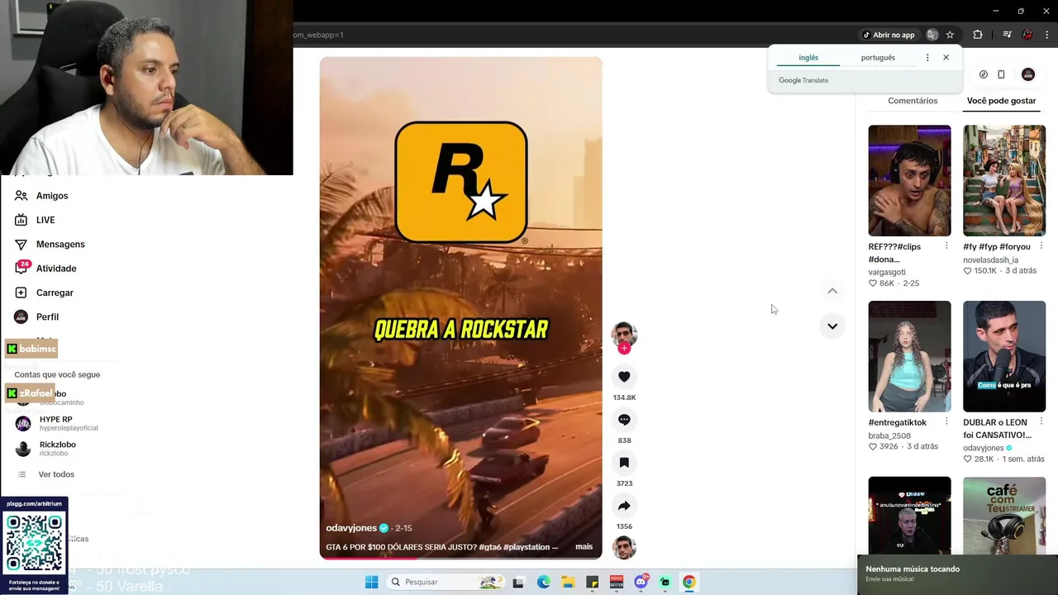This screenshot has height=595, width=1058.
Task: Expand caption with mais link
Action: pyautogui.click(x=584, y=547)
